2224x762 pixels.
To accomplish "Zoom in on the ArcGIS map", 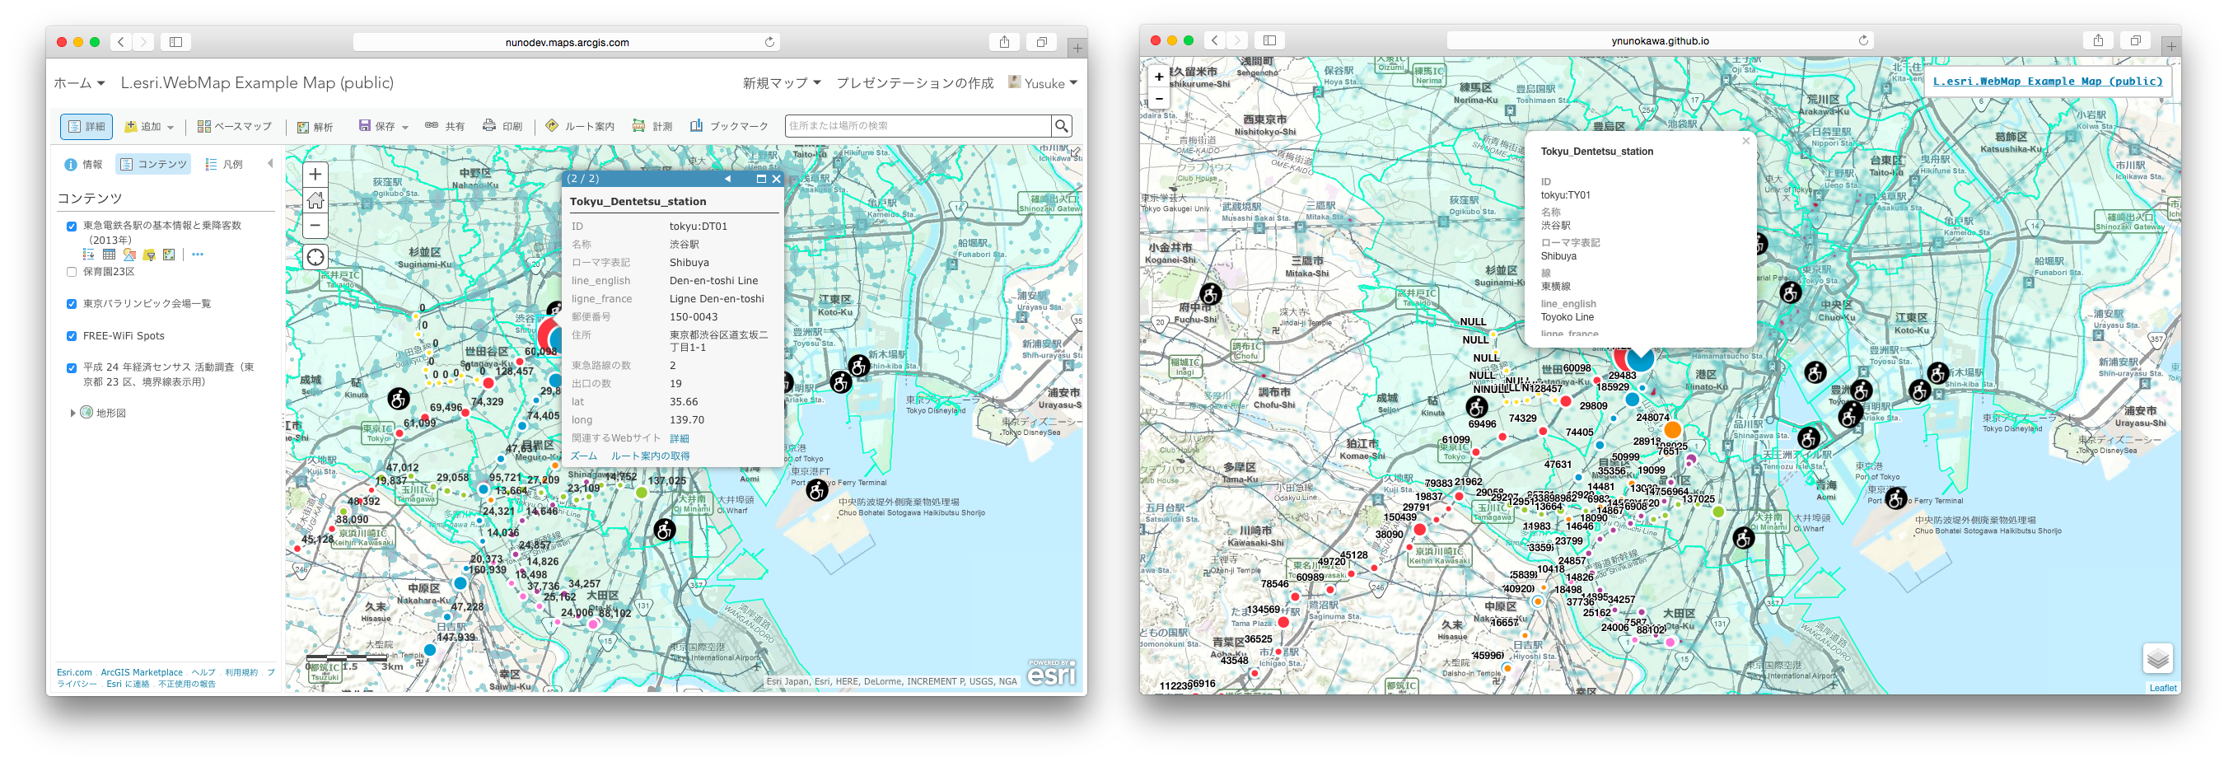I will click(x=315, y=175).
